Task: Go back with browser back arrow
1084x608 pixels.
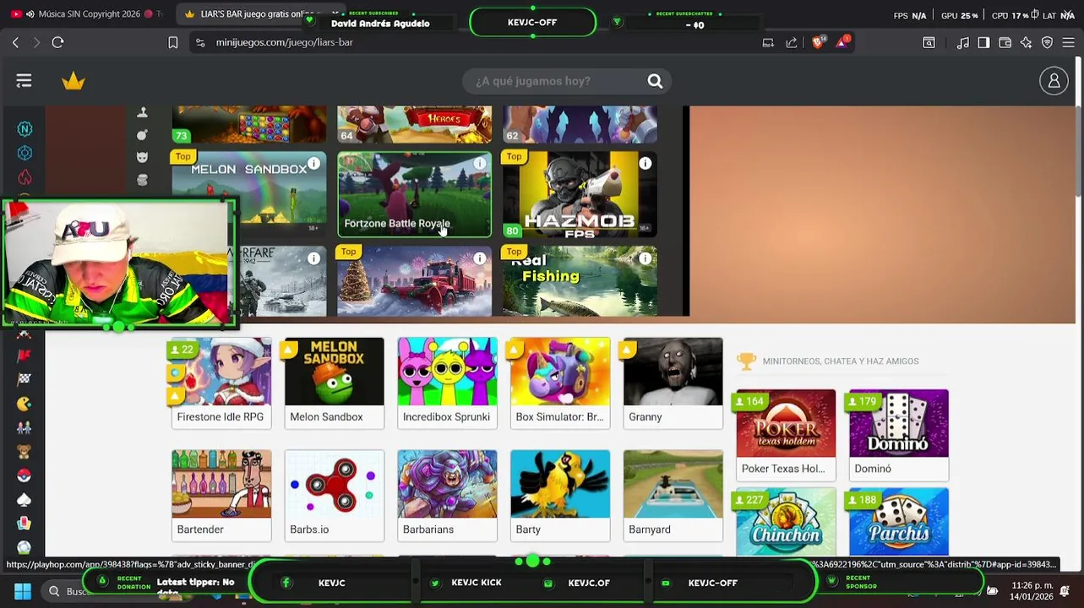Action: click(x=15, y=42)
